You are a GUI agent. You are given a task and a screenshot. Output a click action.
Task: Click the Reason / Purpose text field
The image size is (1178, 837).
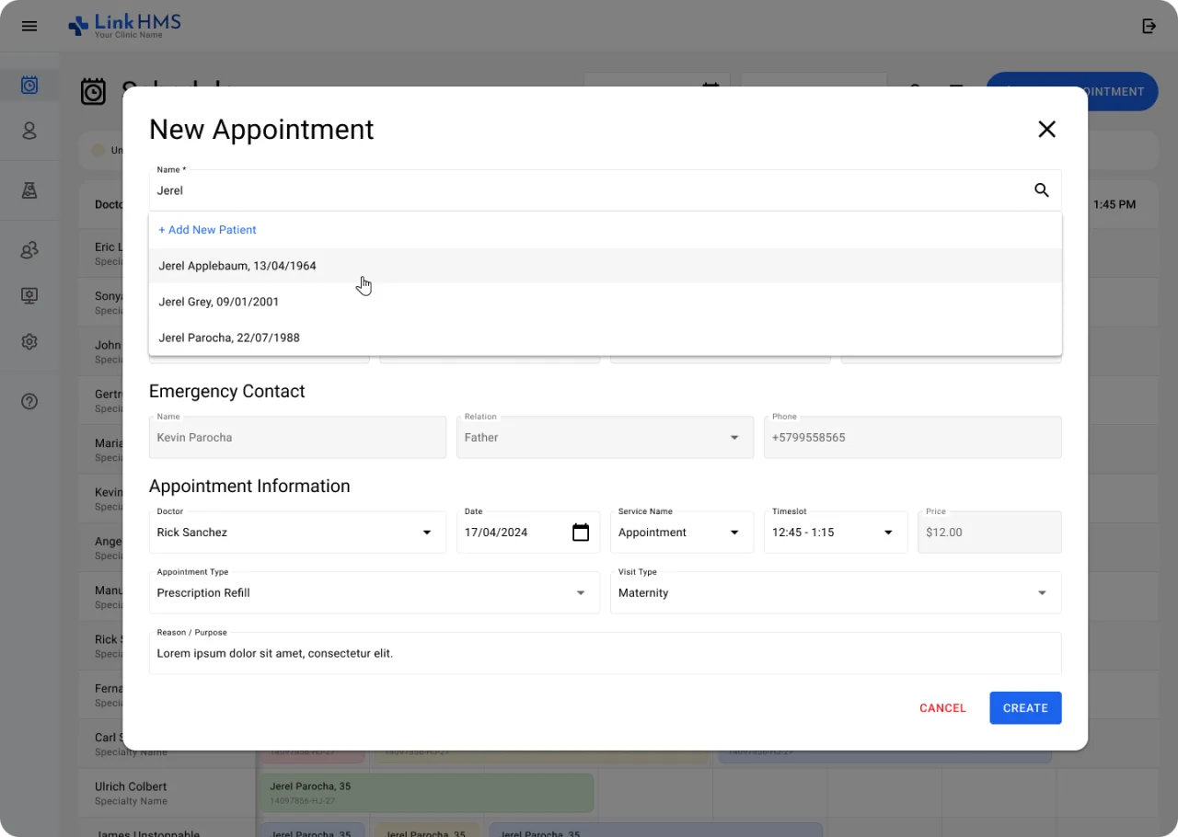pos(606,654)
